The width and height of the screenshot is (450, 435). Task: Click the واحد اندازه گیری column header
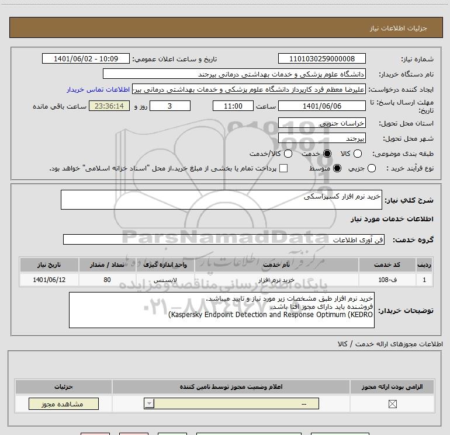(x=165, y=265)
